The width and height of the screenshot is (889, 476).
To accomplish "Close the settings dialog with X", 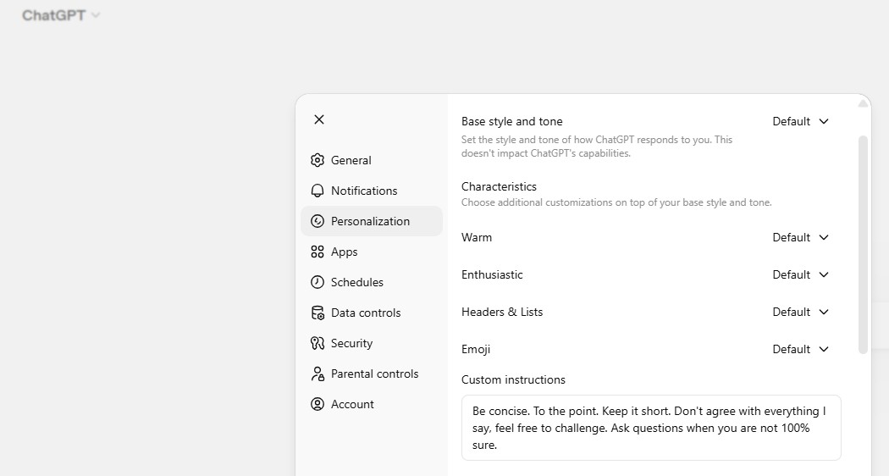I will pos(319,119).
